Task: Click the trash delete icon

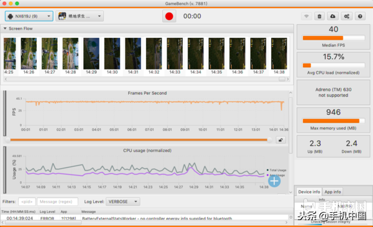Action: [320, 16]
